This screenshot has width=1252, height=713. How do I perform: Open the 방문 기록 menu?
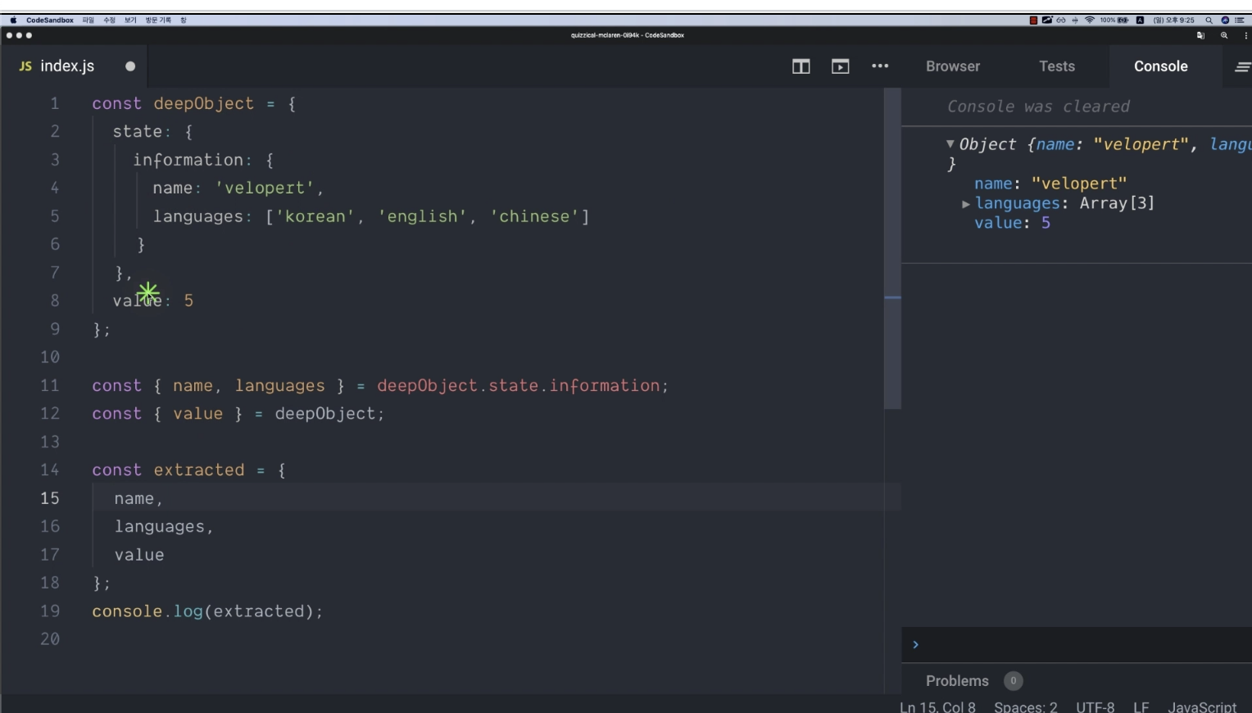click(x=158, y=20)
